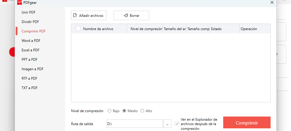Open Imagen a PDF option

pos(33,69)
